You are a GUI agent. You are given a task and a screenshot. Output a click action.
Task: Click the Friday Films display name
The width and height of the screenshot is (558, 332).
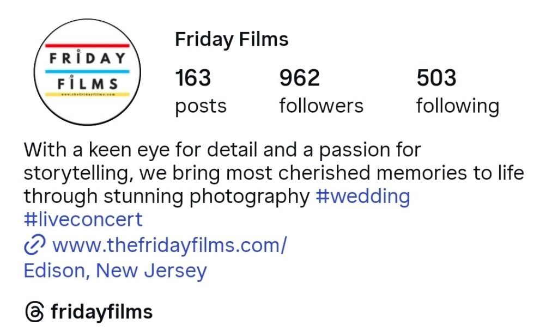click(231, 39)
